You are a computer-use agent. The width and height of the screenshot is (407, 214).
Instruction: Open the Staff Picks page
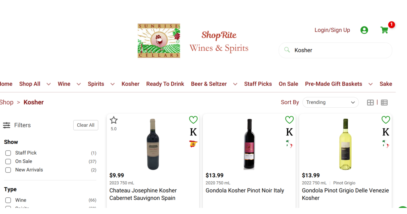(x=258, y=84)
